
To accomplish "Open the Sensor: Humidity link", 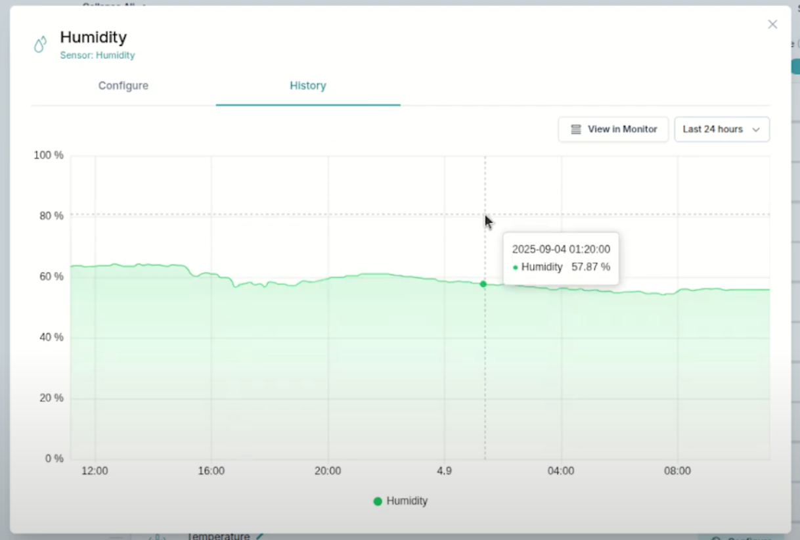I will 97,55.
